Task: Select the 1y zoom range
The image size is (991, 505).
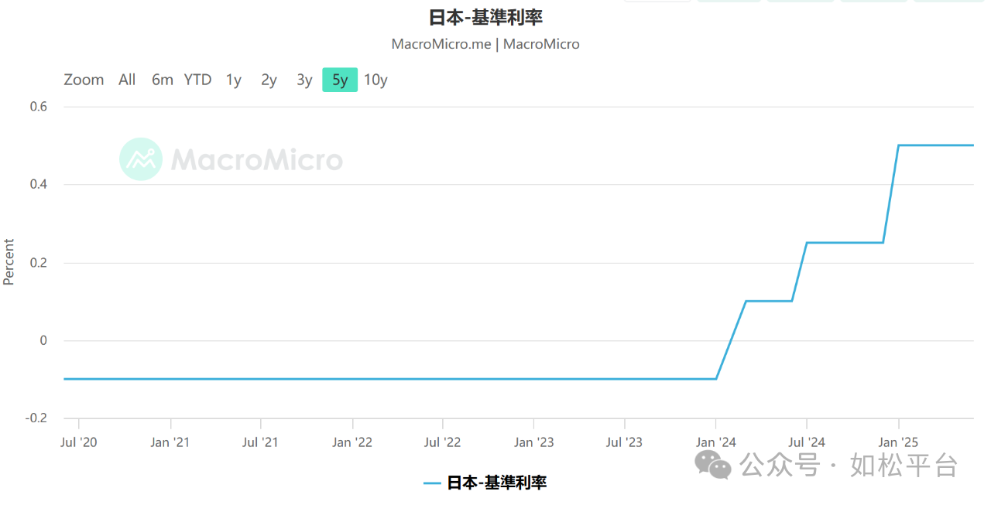Action: click(x=233, y=80)
